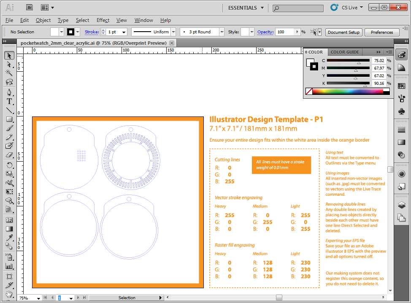Open the Stroke panel icon
The height and width of the screenshot is (303, 411).
click(401, 130)
